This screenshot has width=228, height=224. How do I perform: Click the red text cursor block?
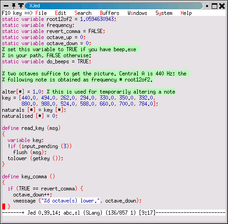coord(4,207)
